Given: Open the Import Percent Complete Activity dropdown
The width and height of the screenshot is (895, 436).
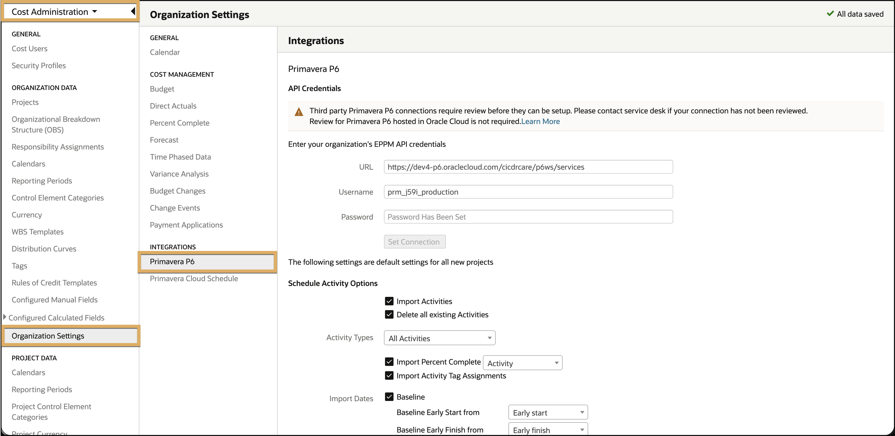Looking at the screenshot, I should point(522,363).
